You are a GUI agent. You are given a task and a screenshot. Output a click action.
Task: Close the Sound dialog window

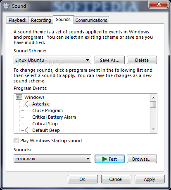(158, 4)
